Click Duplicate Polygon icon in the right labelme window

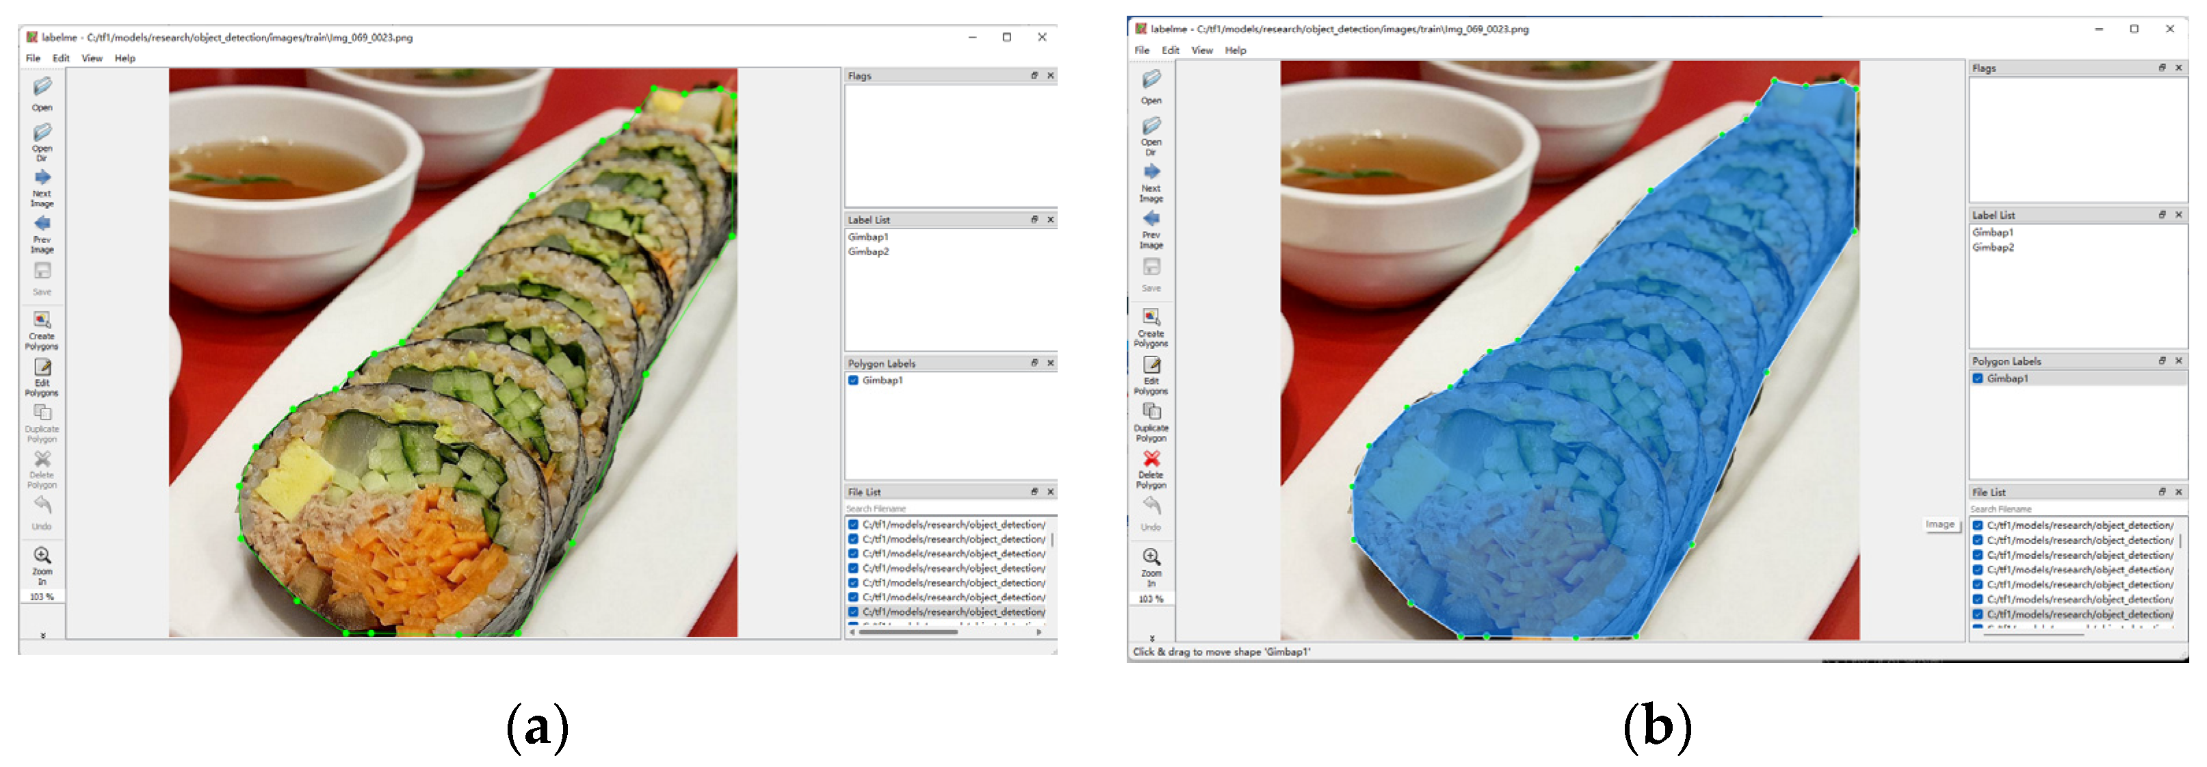point(1151,412)
